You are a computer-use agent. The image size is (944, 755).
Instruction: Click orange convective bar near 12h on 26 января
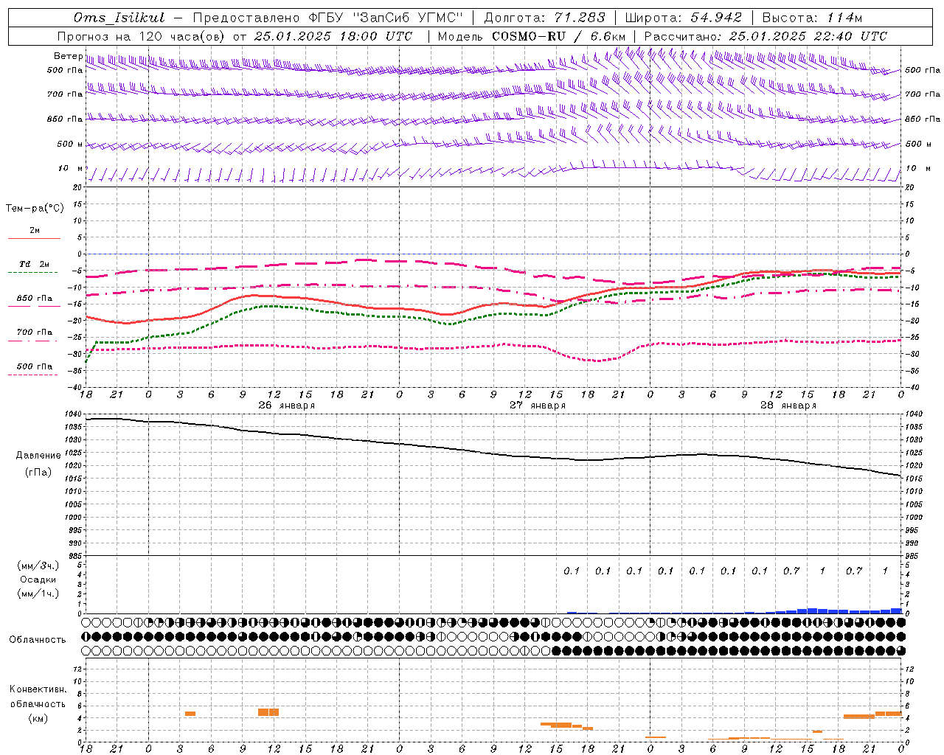click(x=268, y=712)
